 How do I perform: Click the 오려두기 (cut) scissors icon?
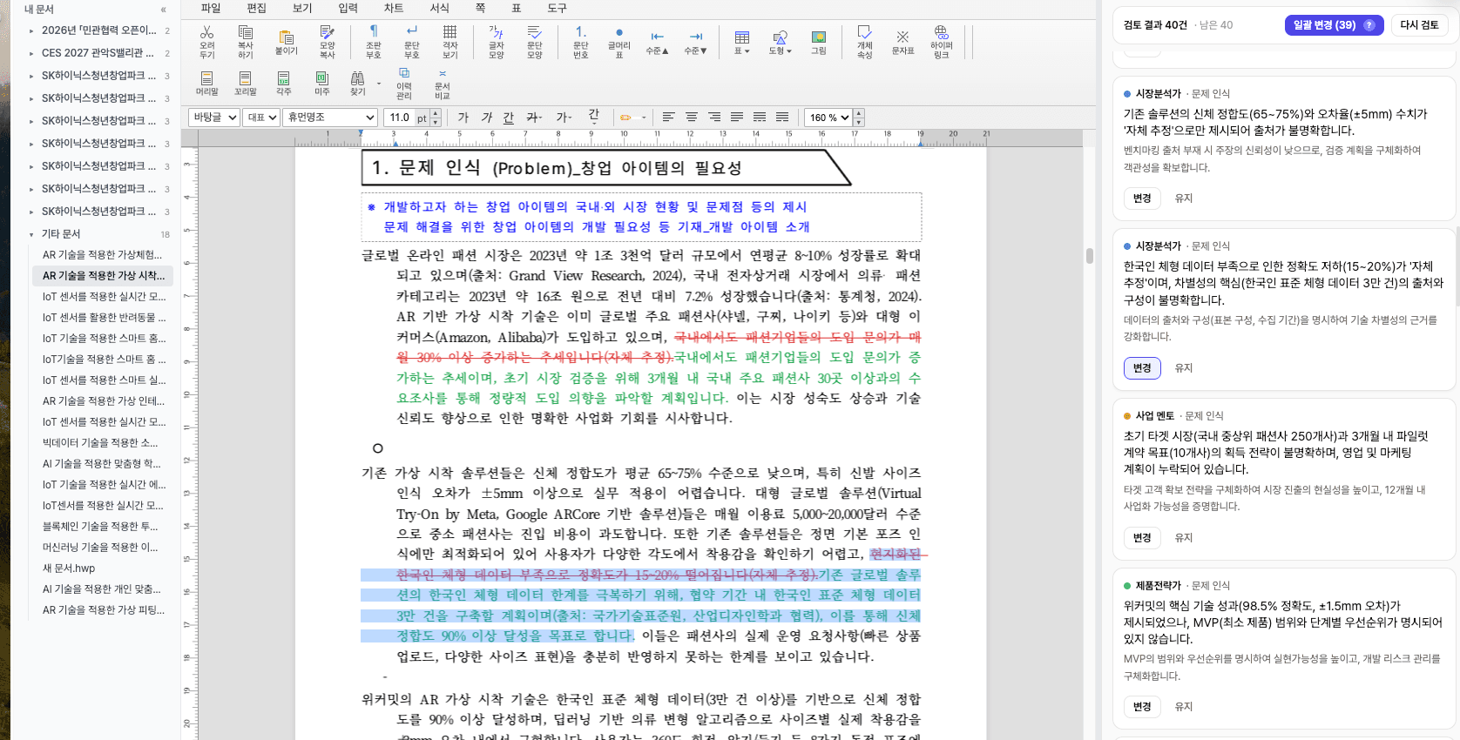[x=207, y=41]
